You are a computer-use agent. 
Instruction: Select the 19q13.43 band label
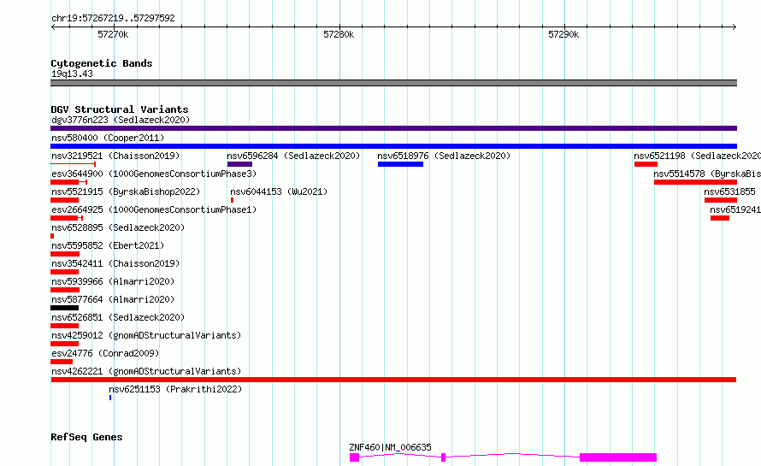tap(72, 74)
